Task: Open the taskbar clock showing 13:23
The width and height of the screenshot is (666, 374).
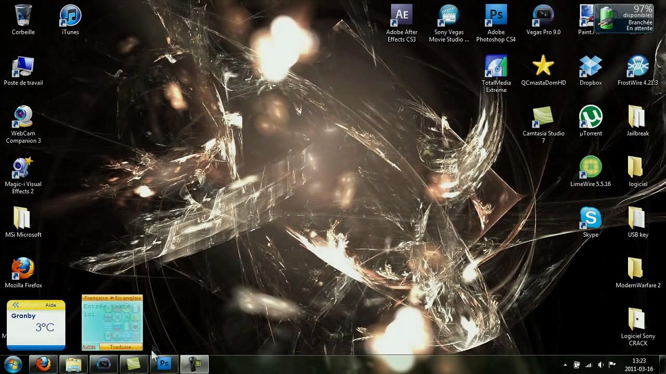Action: click(639, 365)
